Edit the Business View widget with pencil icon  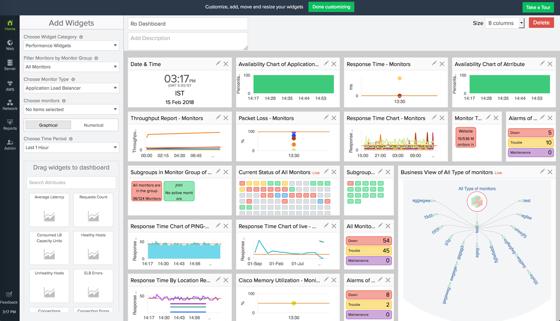(x=542, y=172)
